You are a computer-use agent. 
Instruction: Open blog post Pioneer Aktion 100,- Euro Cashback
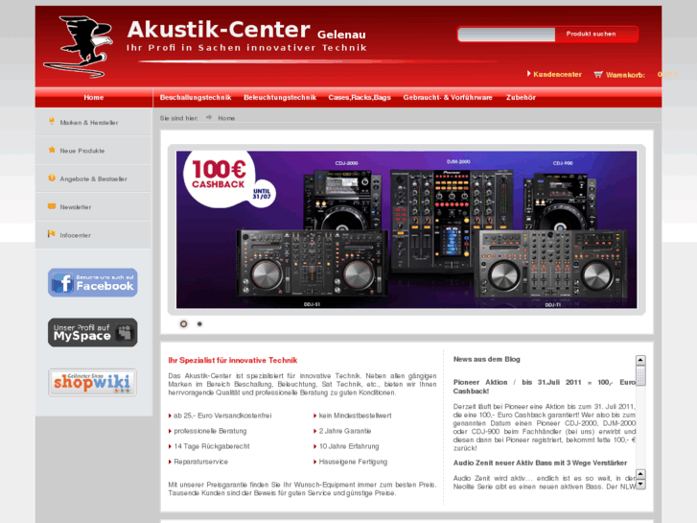(545, 387)
